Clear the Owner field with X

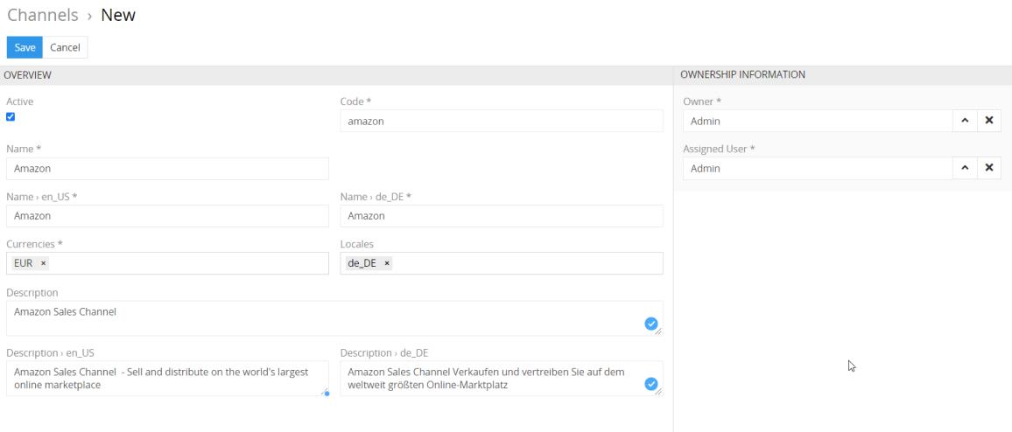pyautogui.click(x=988, y=121)
